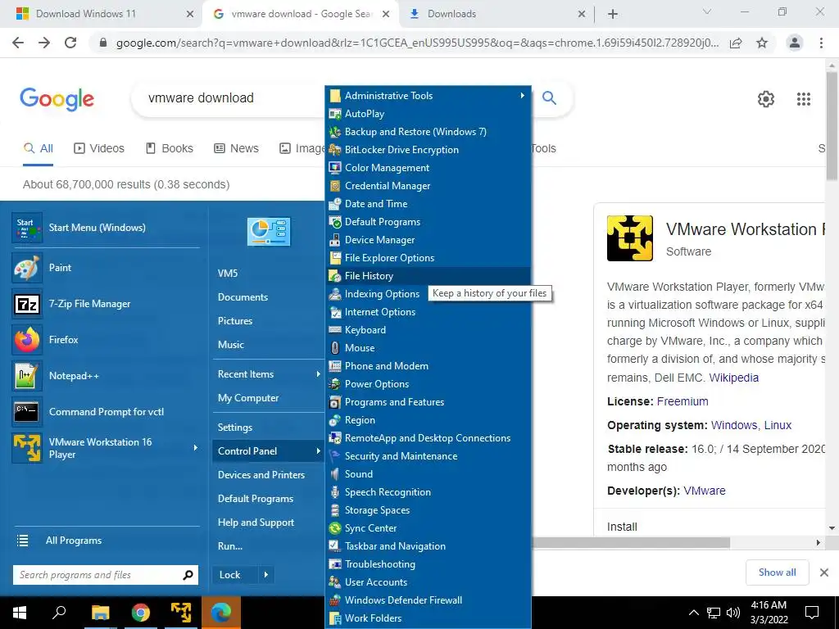Select the Videos search filter
The width and height of the screenshot is (839, 629).
99,148
